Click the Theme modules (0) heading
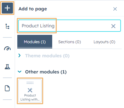 pyautogui.click(x=47, y=56)
